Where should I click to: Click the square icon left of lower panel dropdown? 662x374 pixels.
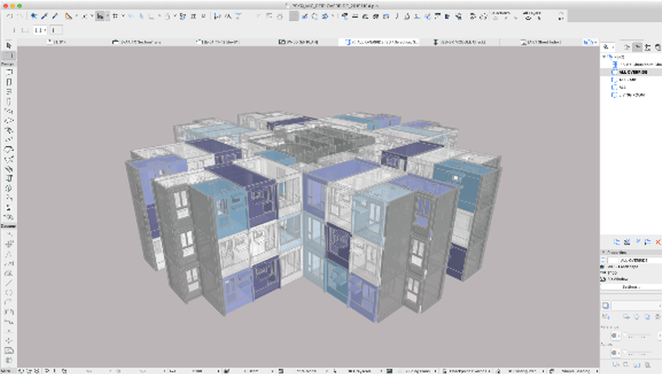point(605,305)
